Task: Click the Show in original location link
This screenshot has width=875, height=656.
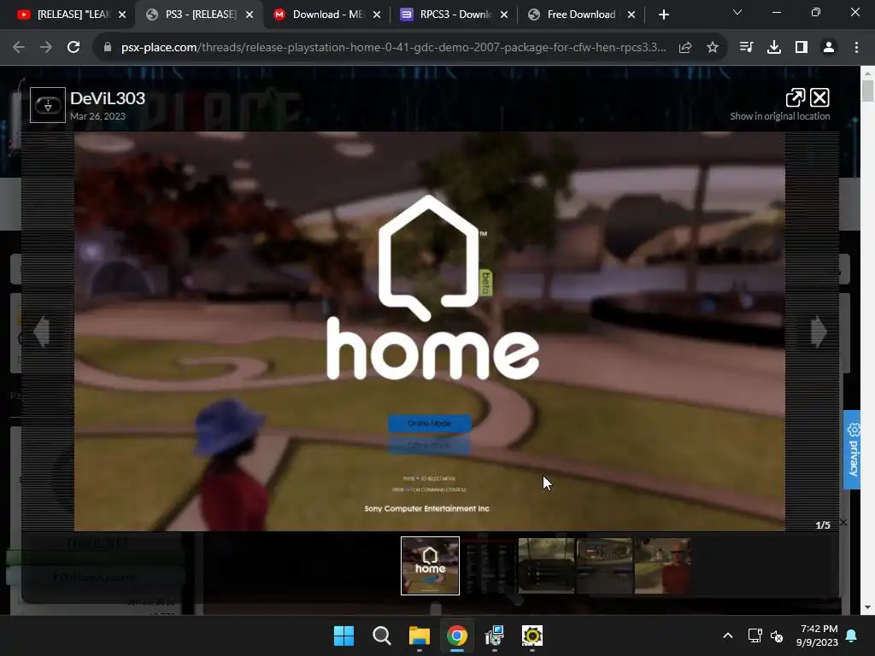Action: pyautogui.click(x=779, y=116)
